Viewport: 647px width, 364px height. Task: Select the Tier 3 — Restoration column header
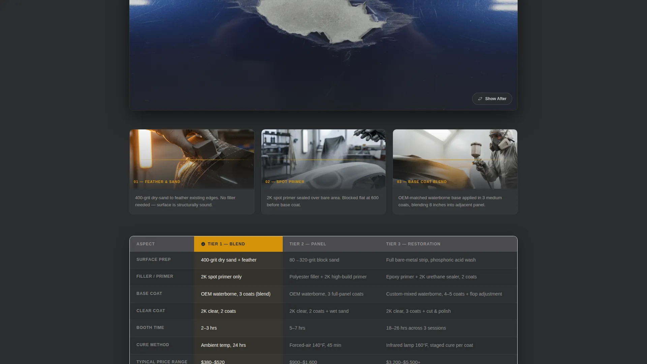click(448, 244)
